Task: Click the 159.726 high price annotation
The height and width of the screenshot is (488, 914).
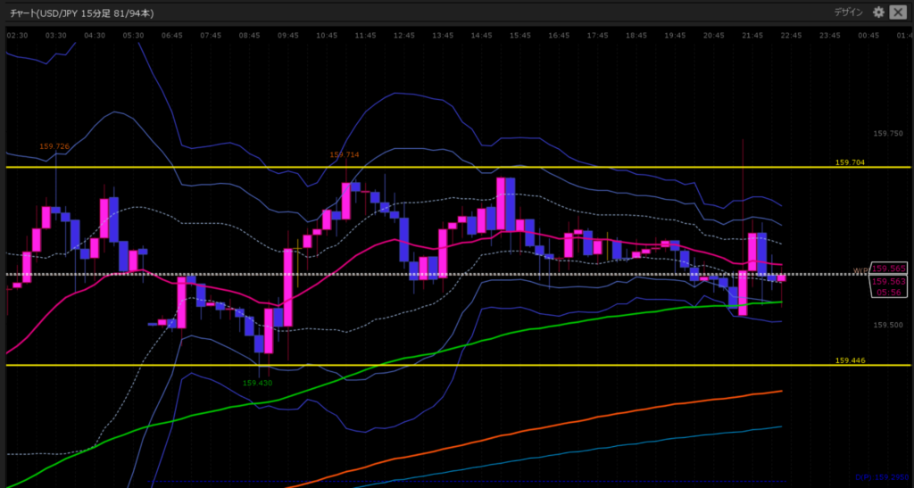Action: point(54,145)
